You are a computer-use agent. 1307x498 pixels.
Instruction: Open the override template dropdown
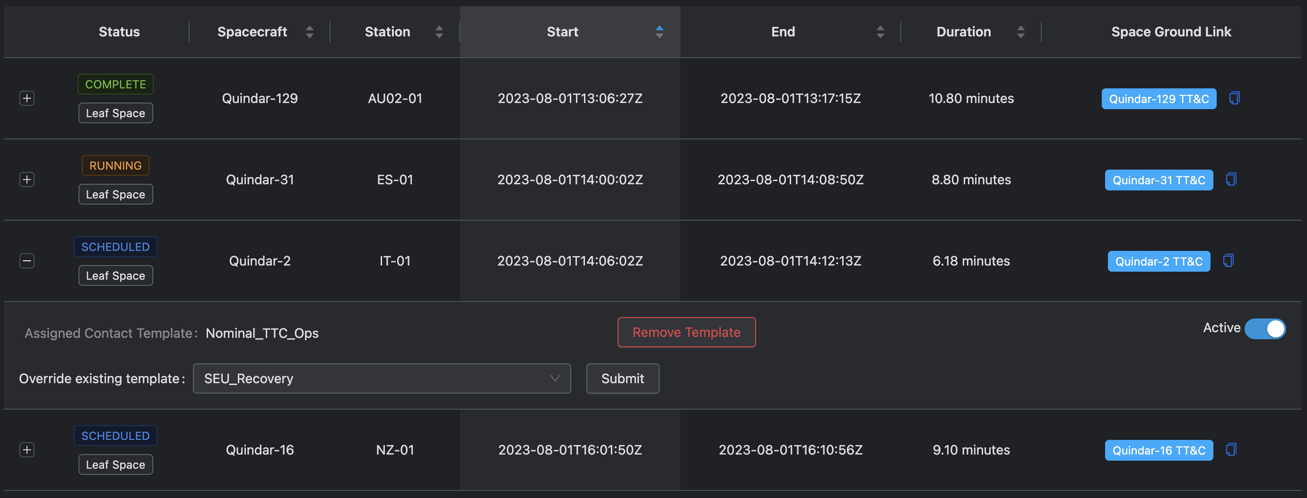coord(382,378)
